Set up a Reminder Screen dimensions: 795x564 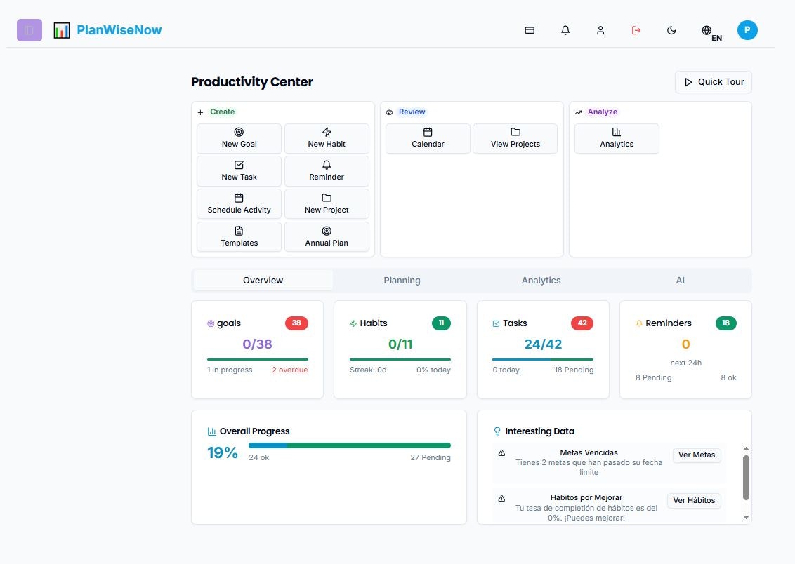tap(326, 170)
